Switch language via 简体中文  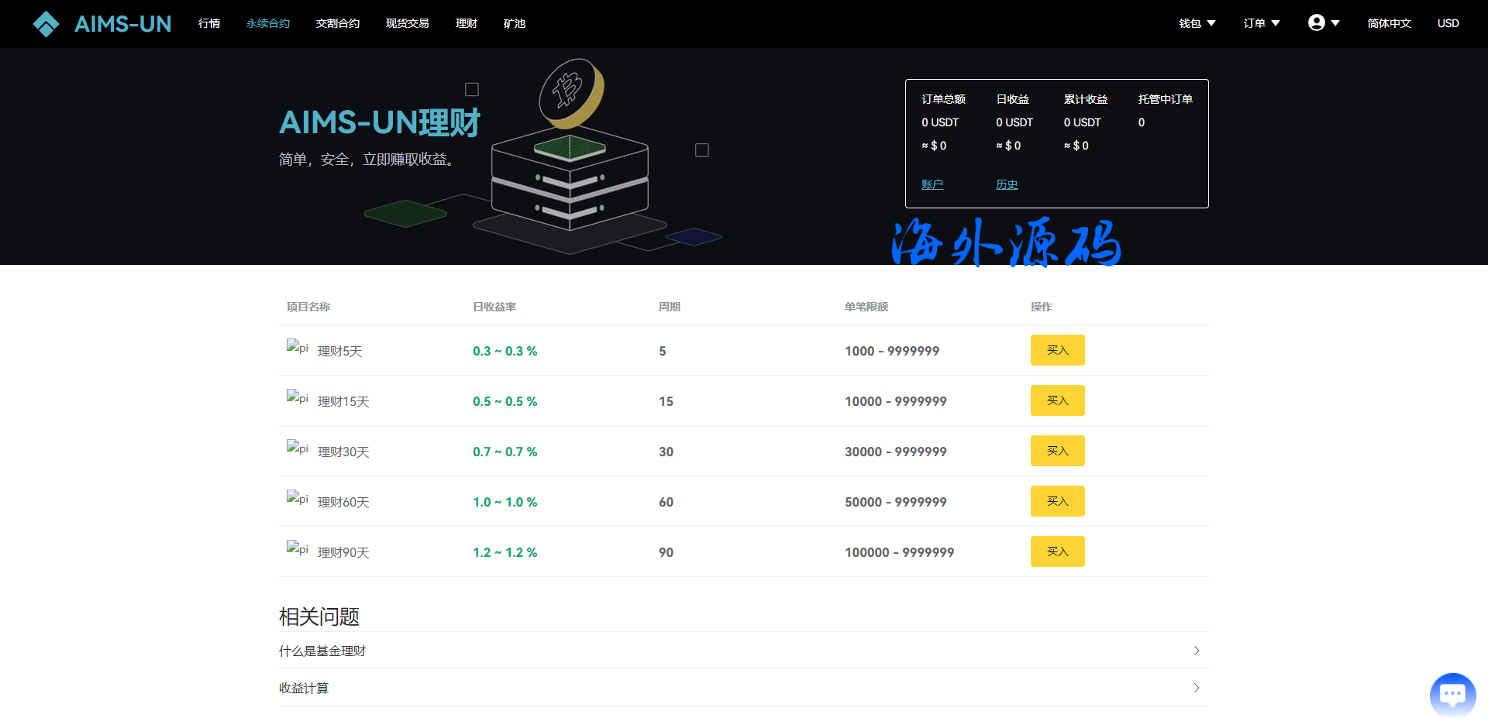(1389, 23)
